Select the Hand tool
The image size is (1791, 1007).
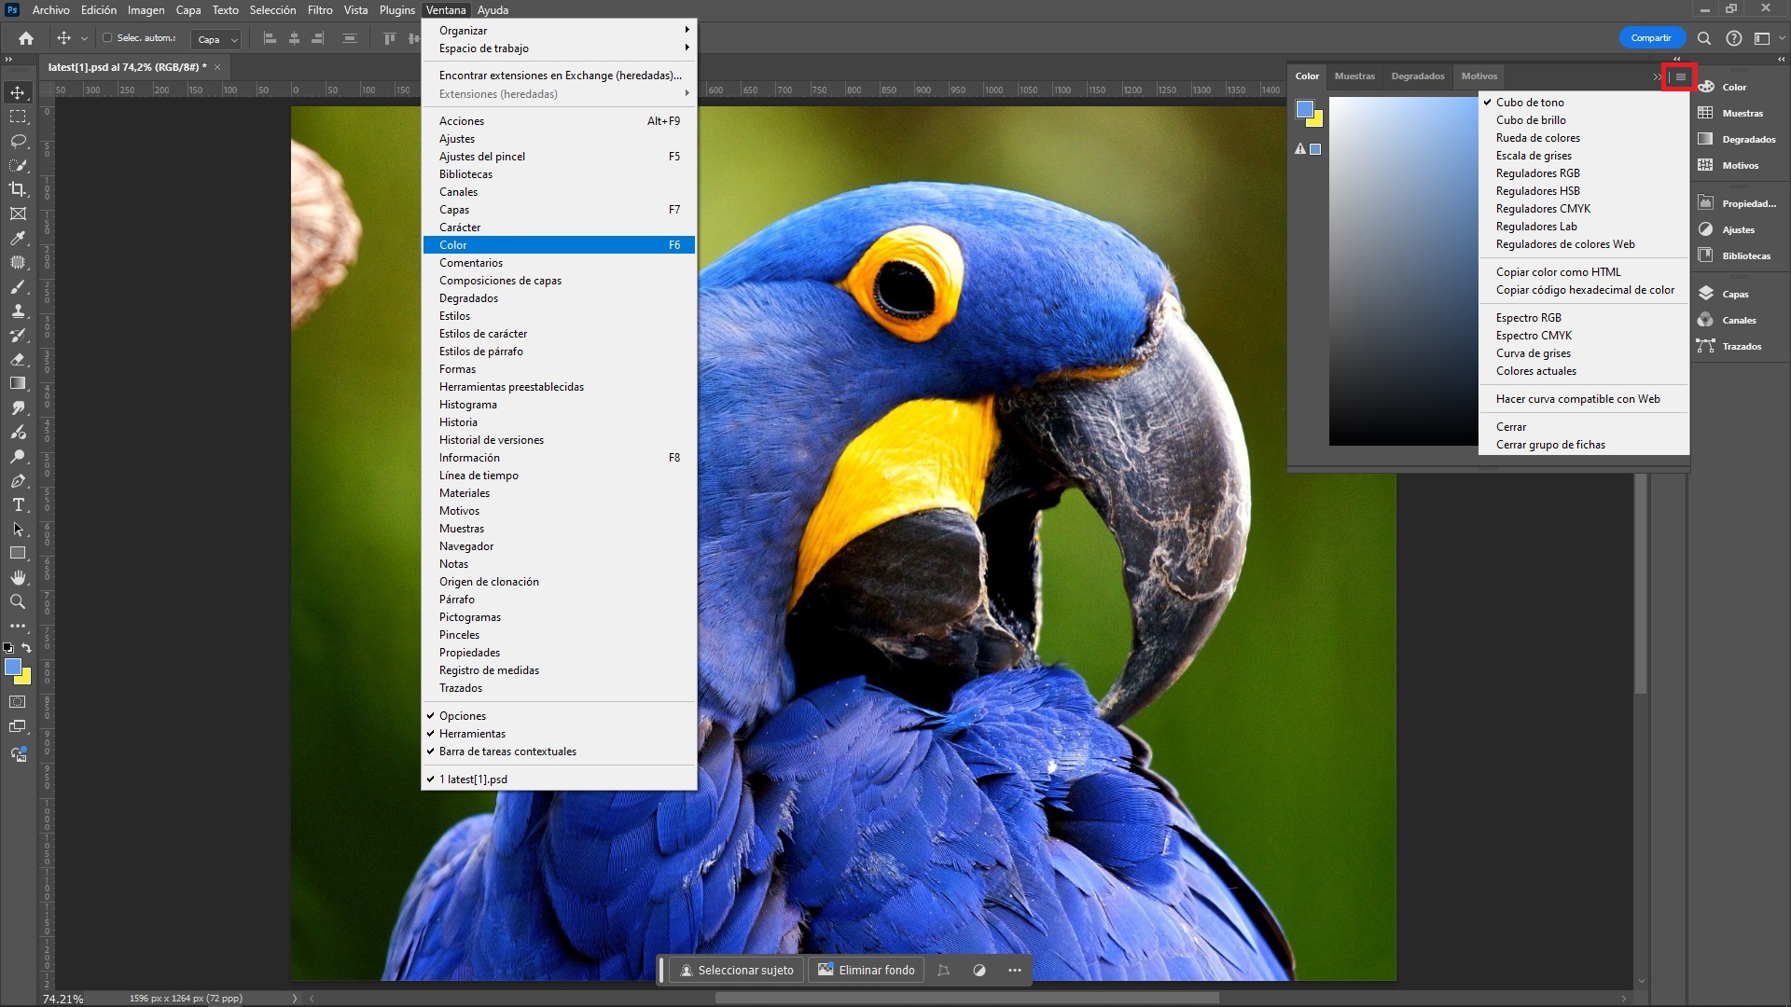tap(18, 578)
